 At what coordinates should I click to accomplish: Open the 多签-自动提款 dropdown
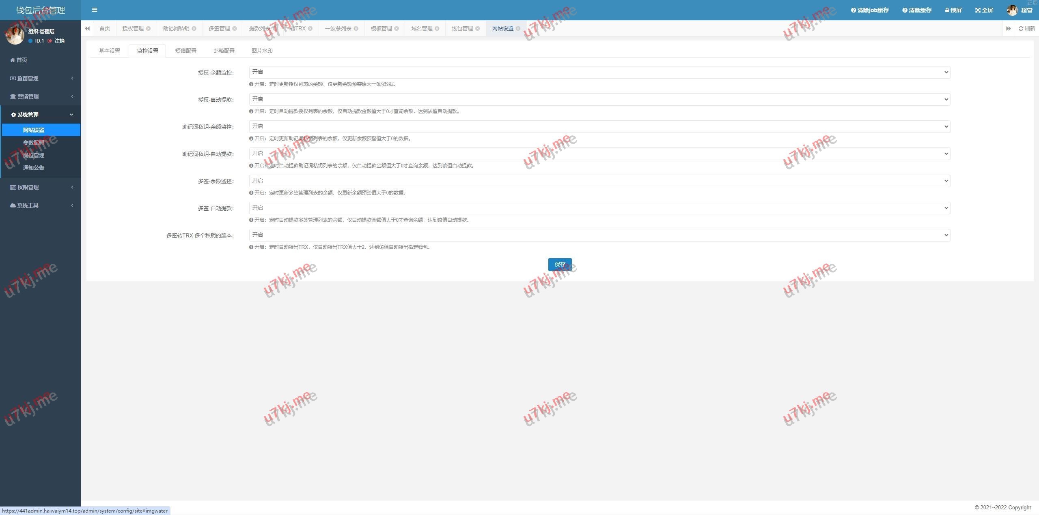point(599,208)
